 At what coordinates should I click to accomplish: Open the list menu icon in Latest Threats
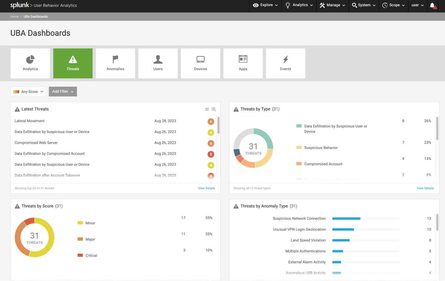207,109
